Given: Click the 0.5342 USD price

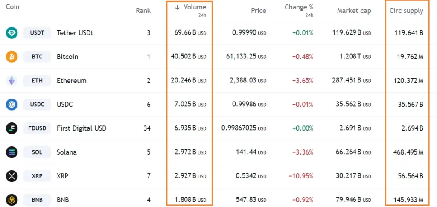Looking at the screenshot, I should point(251,176).
